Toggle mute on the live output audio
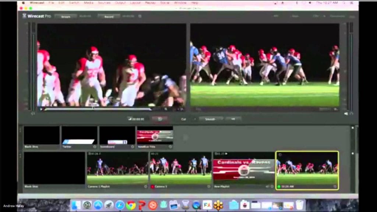Viewport: 377px width, 212px height. click(345, 114)
